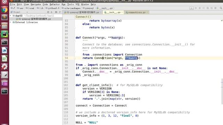Click the Connect() method breadcrumb label
223x125 pixels.
point(83,17)
